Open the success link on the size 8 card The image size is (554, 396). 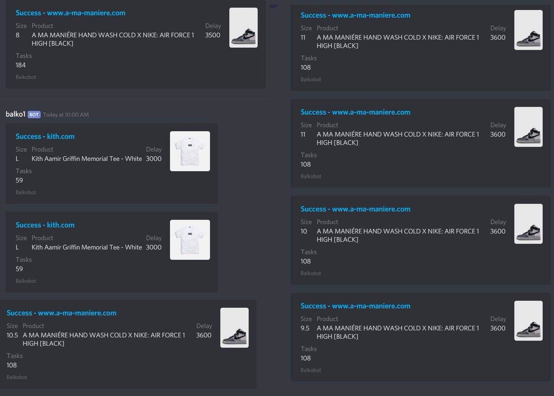coord(70,13)
